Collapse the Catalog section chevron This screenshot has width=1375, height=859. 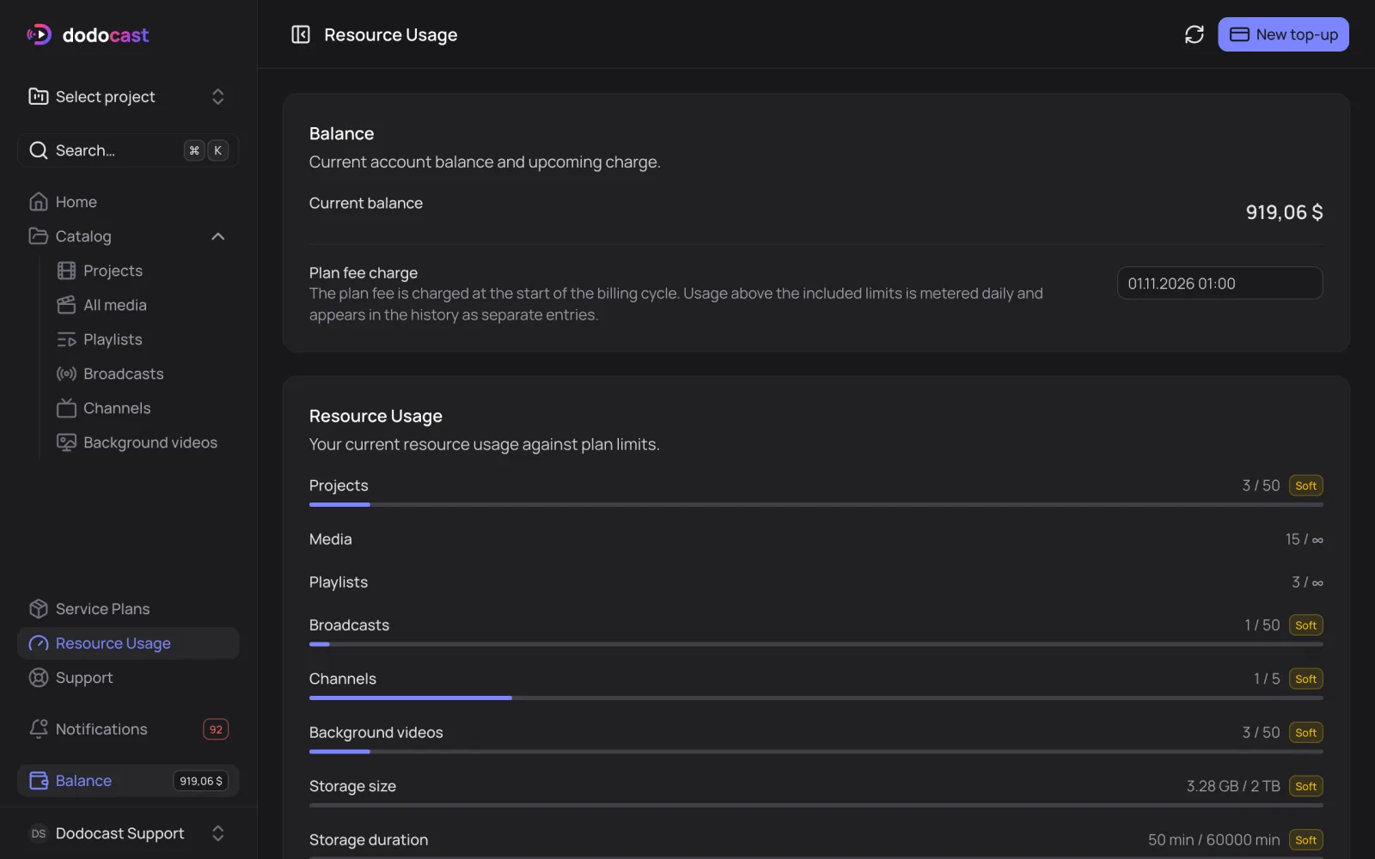point(218,236)
